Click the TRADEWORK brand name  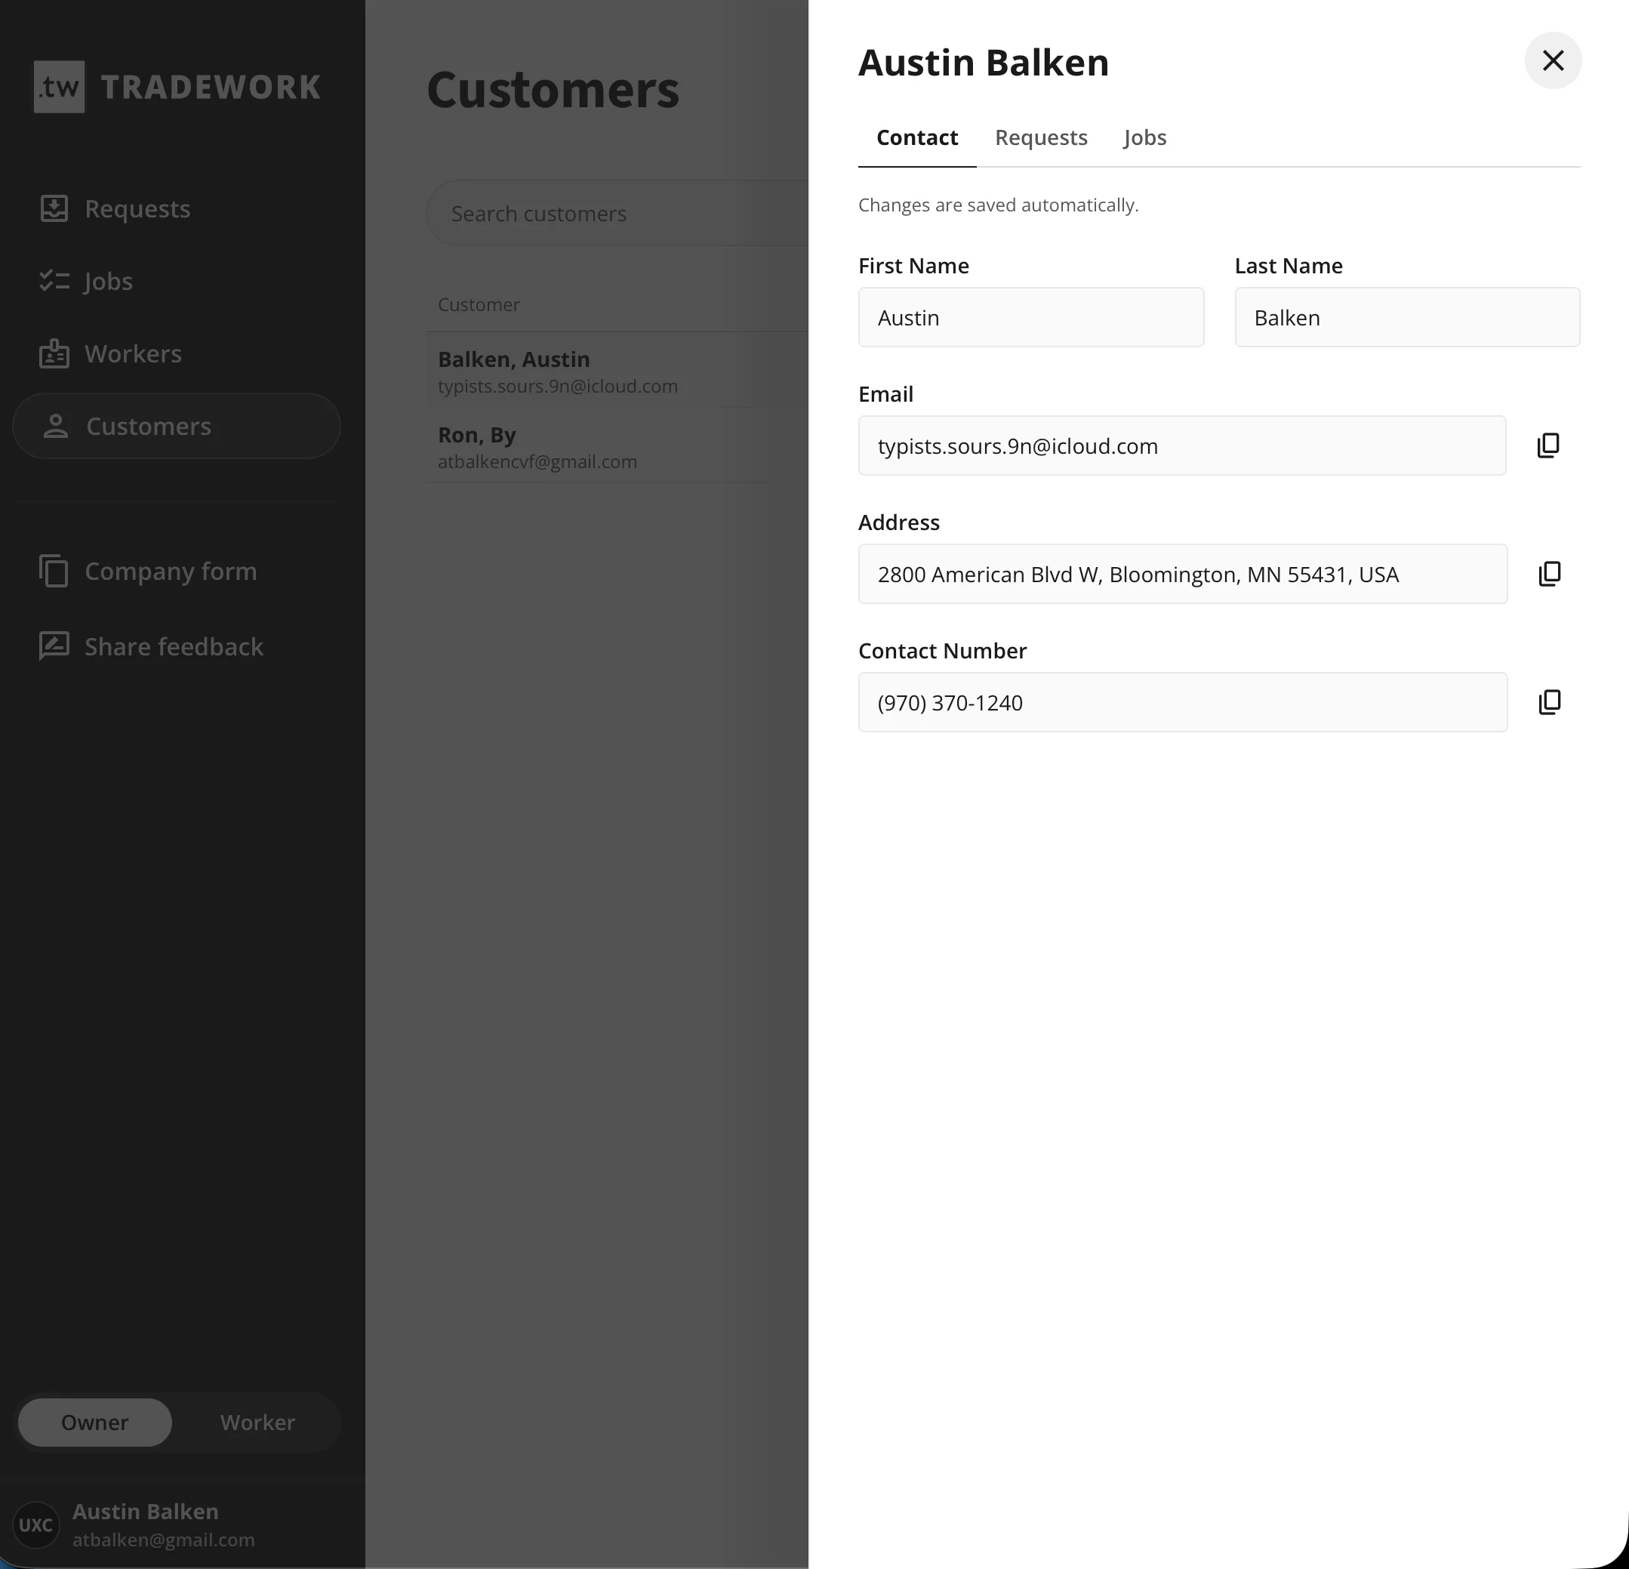pos(211,88)
